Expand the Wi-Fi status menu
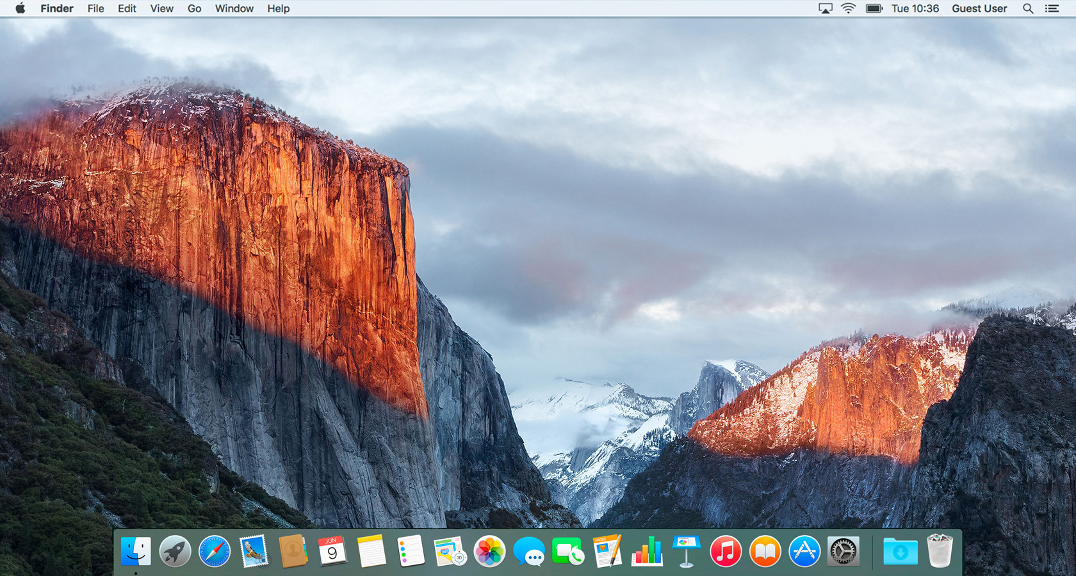 point(849,8)
